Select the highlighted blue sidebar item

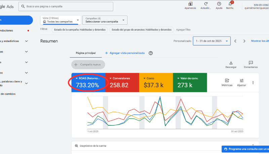[16, 20]
